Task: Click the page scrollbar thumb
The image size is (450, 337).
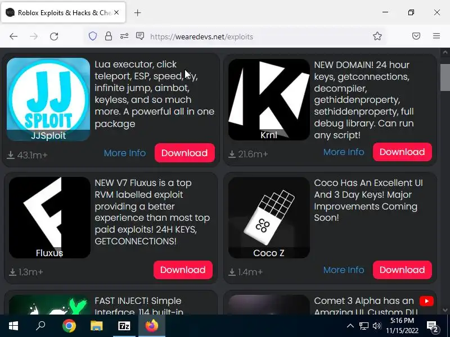Action: pos(445,78)
